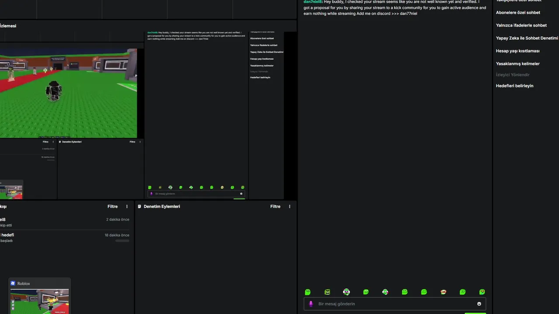559x314 pixels.
Task: Click the Roblox app icon in taskbar preview
Action: coord(13,283)
